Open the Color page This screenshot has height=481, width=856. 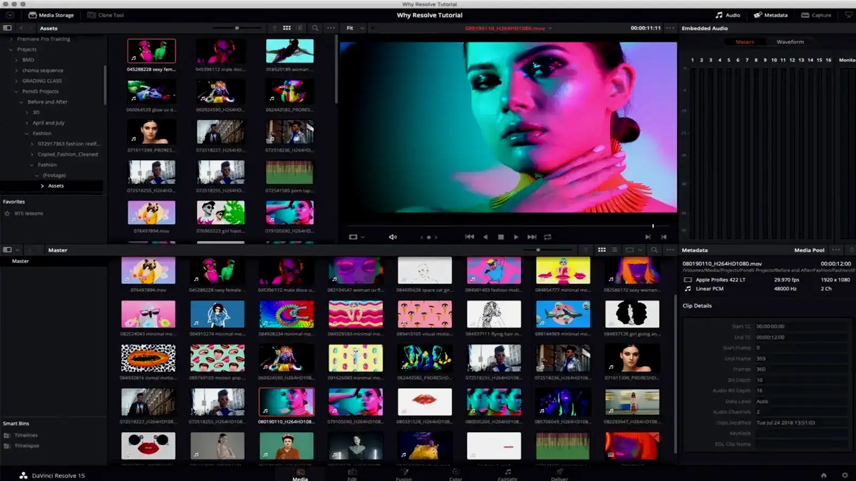(x=455, y=475)
